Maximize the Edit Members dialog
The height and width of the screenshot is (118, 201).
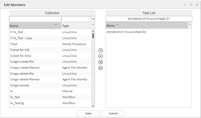click(191, 5)
